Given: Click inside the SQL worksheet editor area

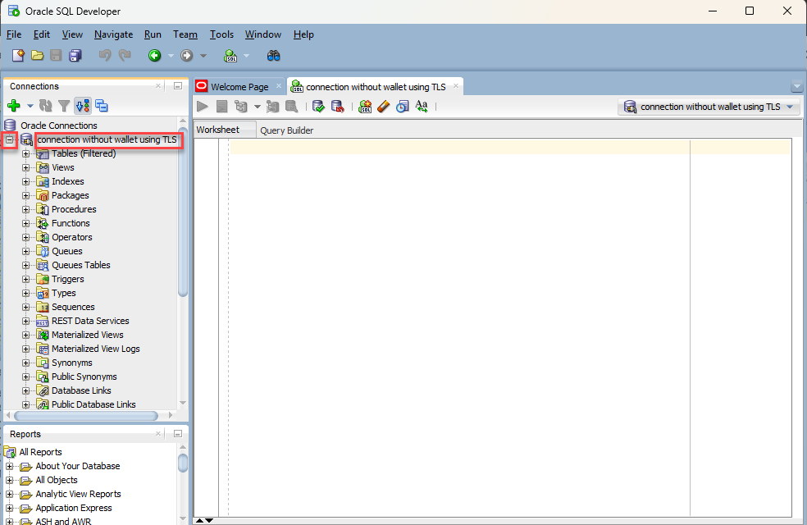Looking at the screenshot, I should point(459,287).
